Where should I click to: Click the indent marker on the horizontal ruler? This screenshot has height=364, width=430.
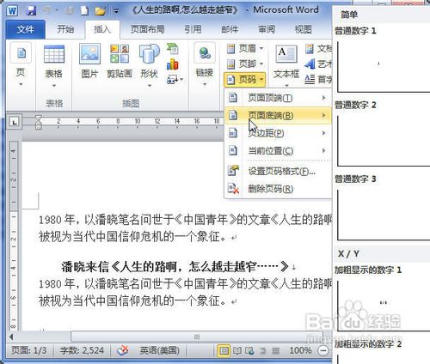[39, 123]
